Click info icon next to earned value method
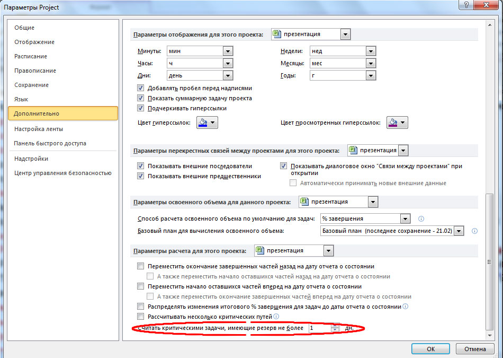Viewport: 503px width, 358px height. pyautogui.click(x=421, y=219)
